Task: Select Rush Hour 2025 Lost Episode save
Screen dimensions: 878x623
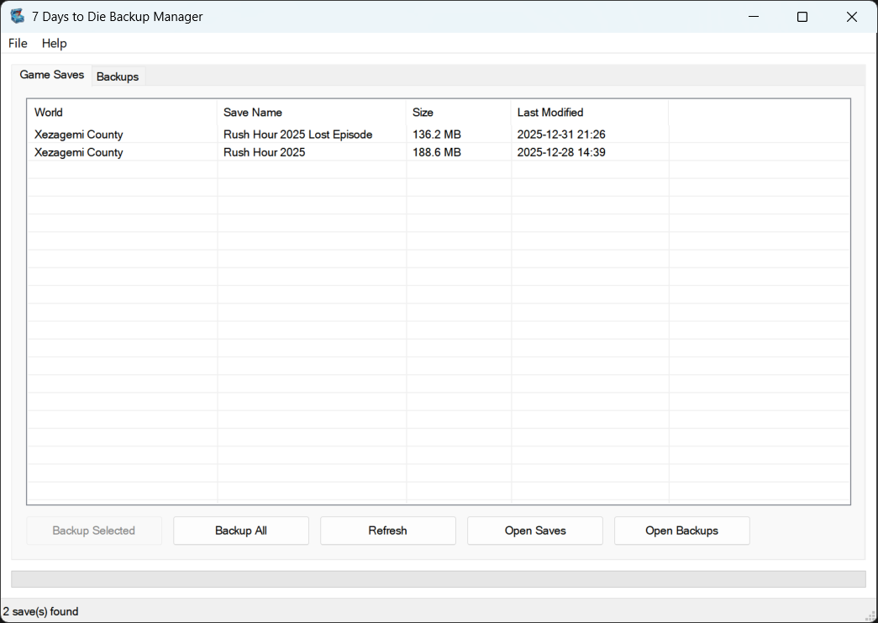Action: [x=297, y=135]
